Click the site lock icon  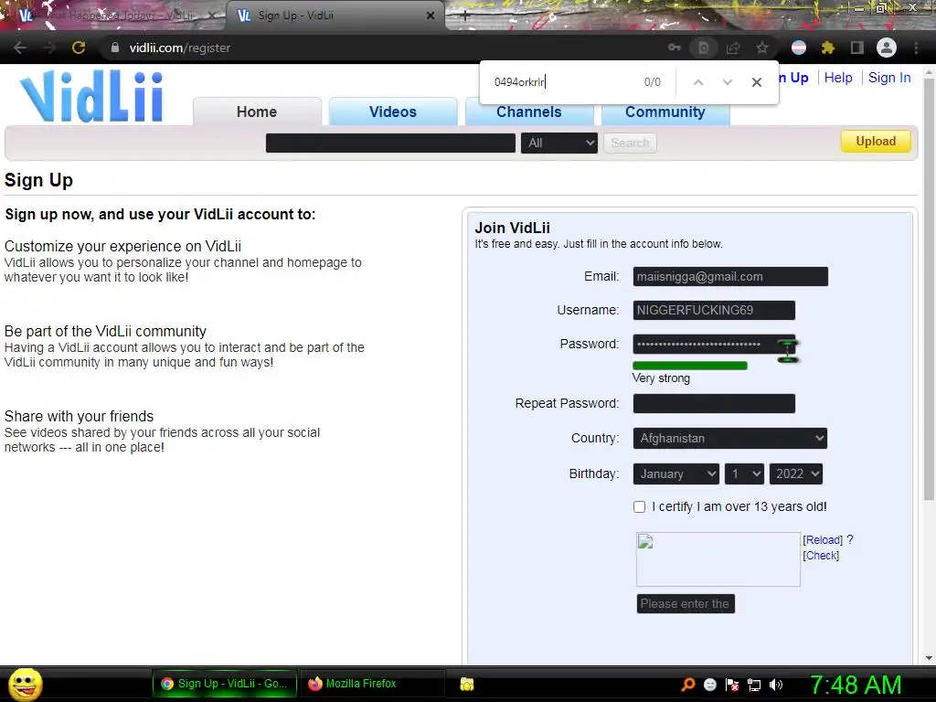115,48
